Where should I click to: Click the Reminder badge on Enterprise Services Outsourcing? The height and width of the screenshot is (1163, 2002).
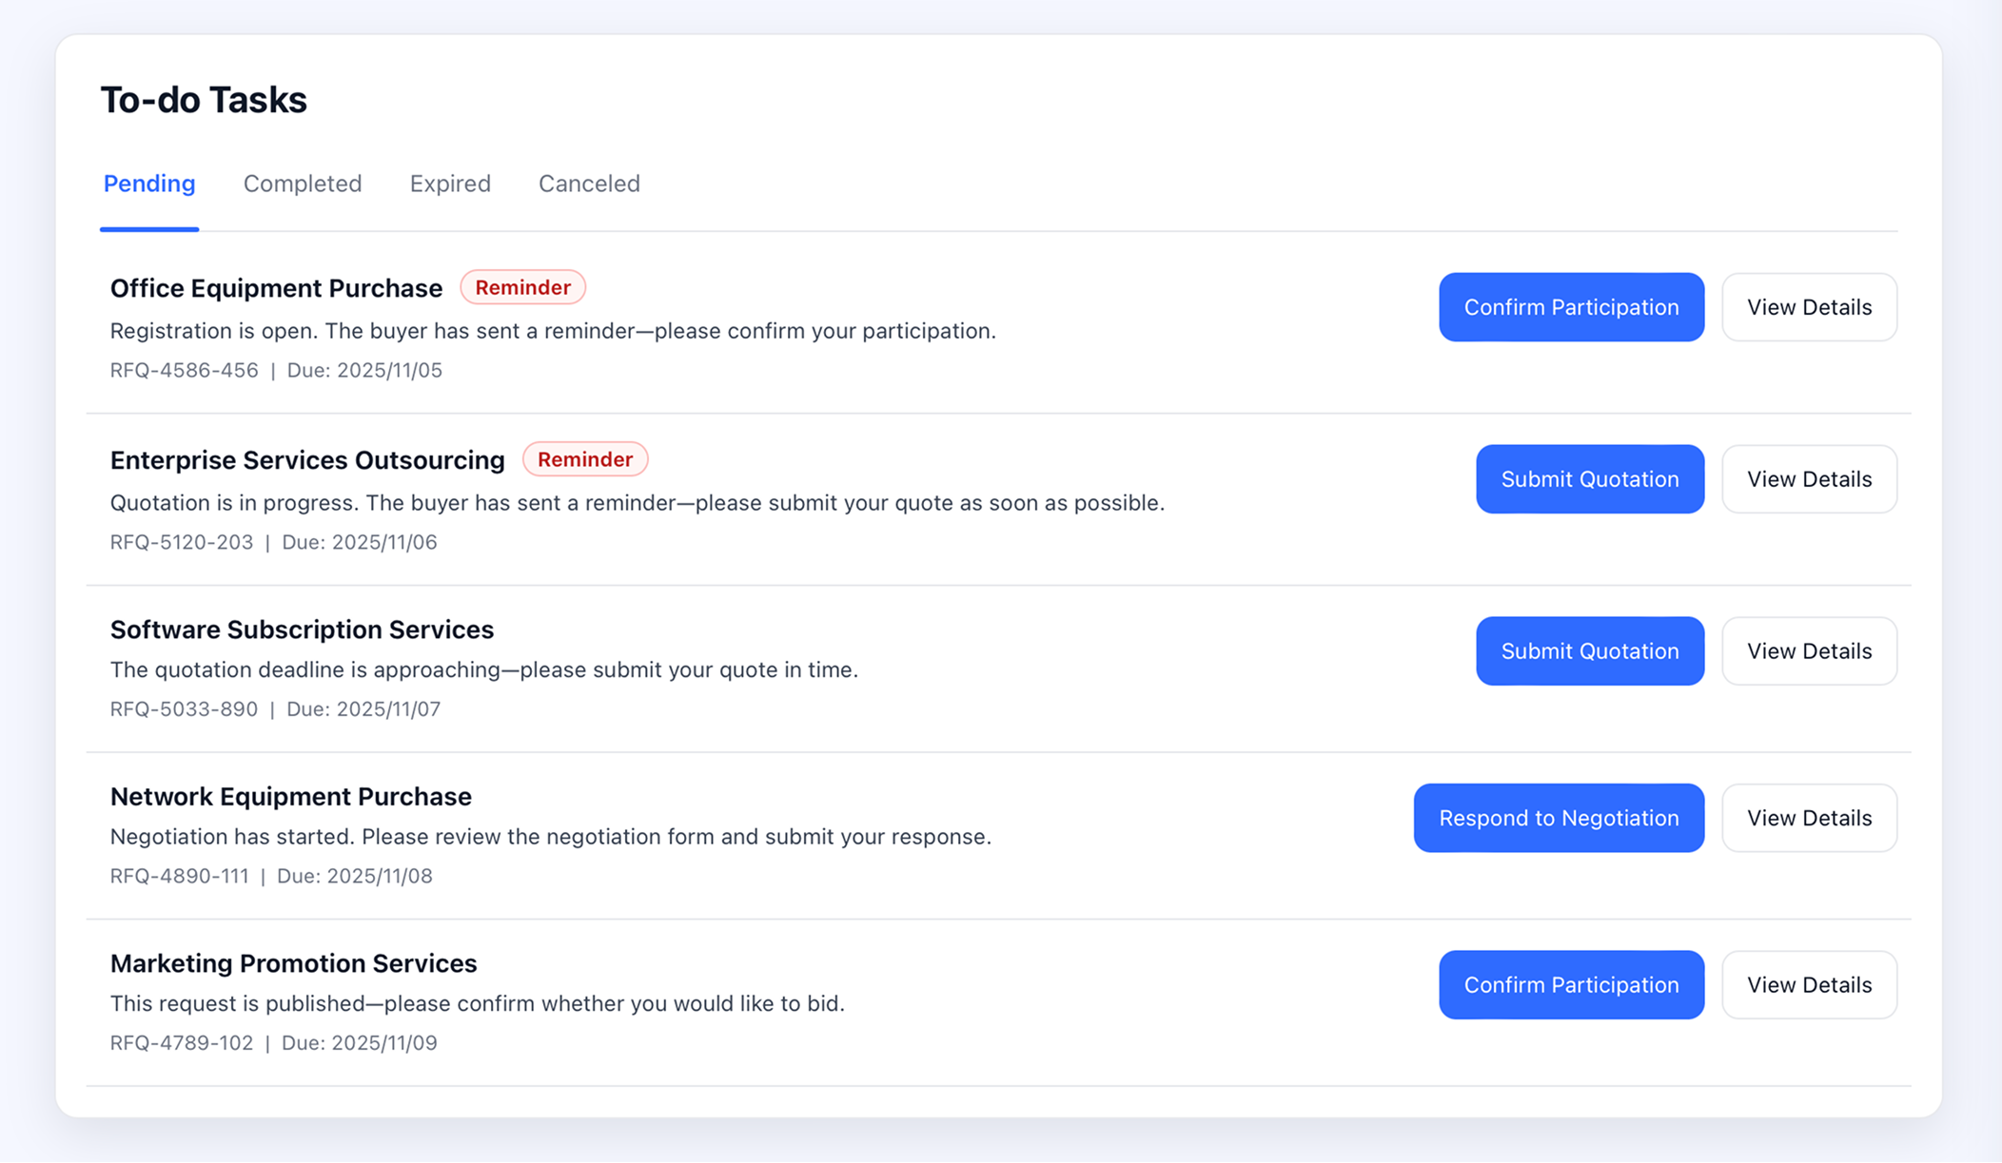pos(584,458)
